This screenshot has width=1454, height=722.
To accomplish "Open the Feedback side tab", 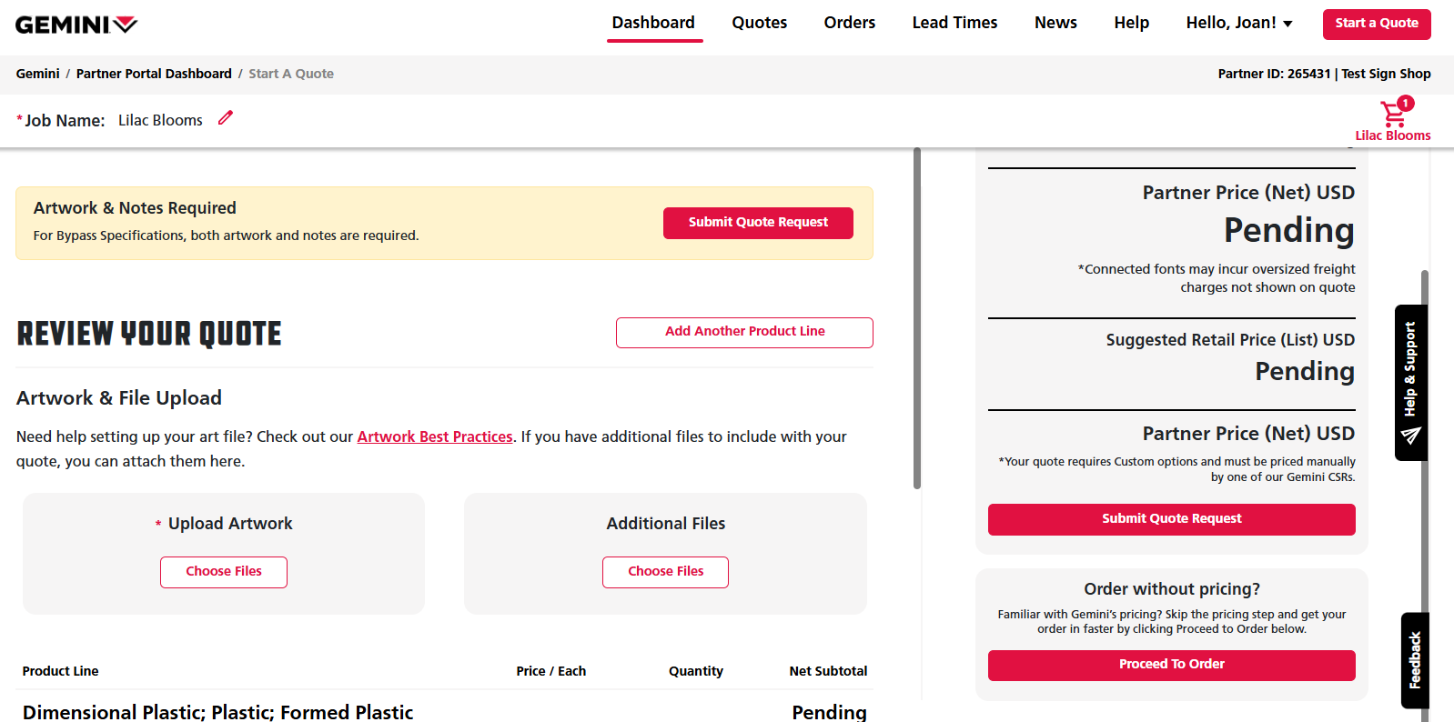I will click(1415, 660).
